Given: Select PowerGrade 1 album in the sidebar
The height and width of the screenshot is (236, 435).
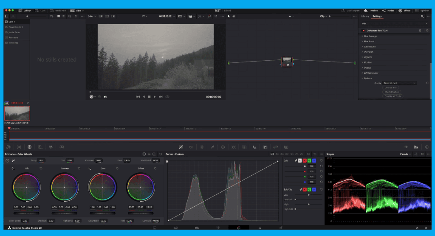Looking at the screenshot, I should pos(16,27).
